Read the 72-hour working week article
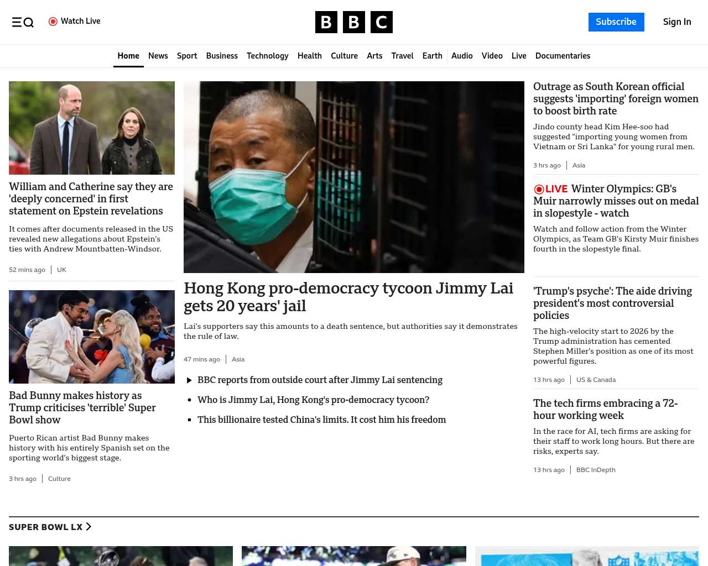The image size is (708, 566). [x=605, y=409]
